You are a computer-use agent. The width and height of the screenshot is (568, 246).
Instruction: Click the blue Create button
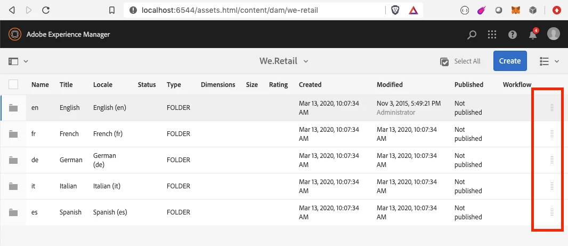tap(510, 61)
